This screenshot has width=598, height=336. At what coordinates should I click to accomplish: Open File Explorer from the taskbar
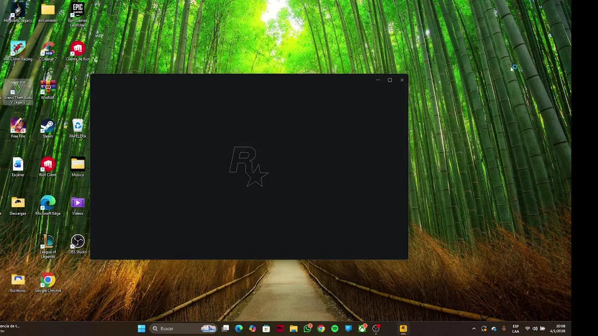coord(293,329)
